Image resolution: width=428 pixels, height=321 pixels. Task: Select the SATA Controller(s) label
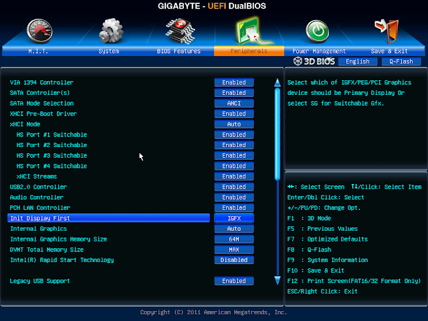[x=39, y=93]
